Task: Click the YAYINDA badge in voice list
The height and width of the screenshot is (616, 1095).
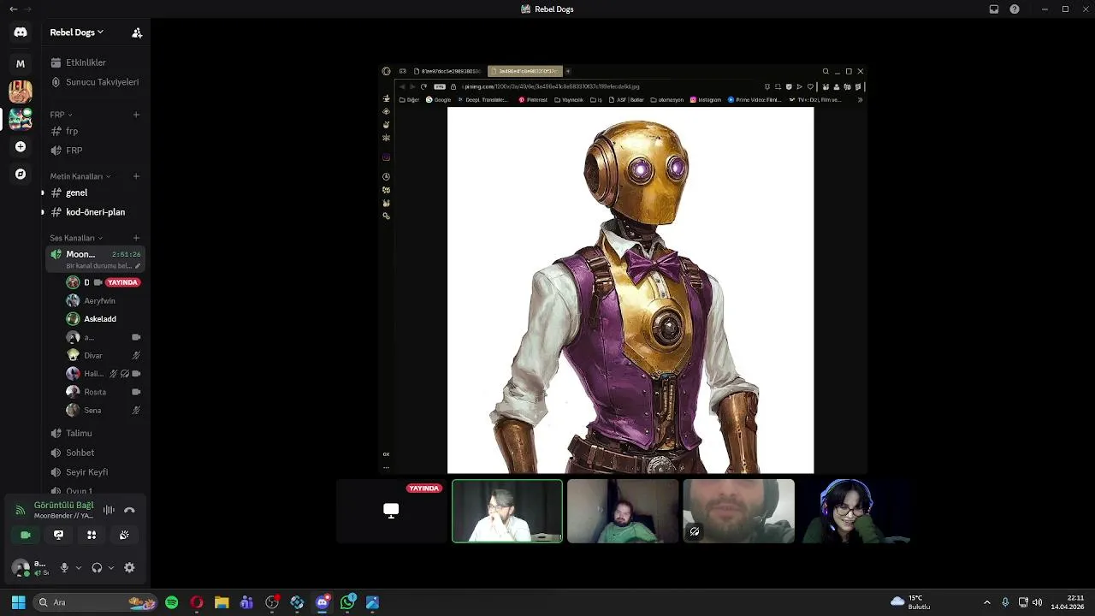Action: click(122, 282)
